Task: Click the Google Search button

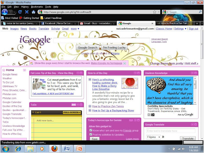Action: point(88,47)
